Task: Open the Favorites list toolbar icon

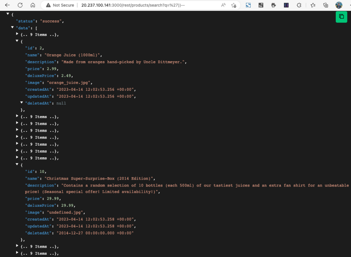Action: [x=313, y=5]
